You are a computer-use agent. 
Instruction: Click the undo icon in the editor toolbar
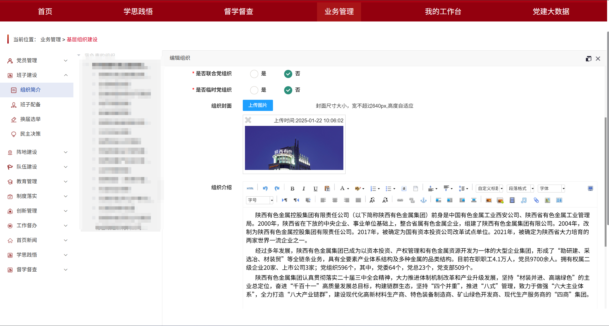pyautogui.click(x=265, y=188)
